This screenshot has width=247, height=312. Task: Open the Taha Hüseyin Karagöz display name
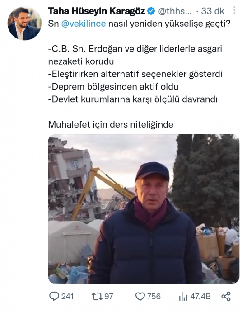97,11
